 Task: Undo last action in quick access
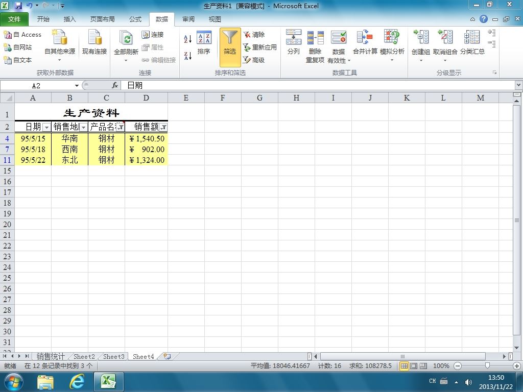30,6
